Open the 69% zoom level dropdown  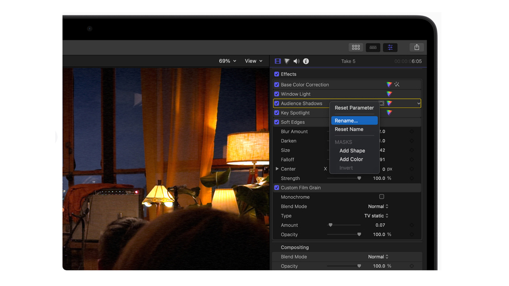227,61
